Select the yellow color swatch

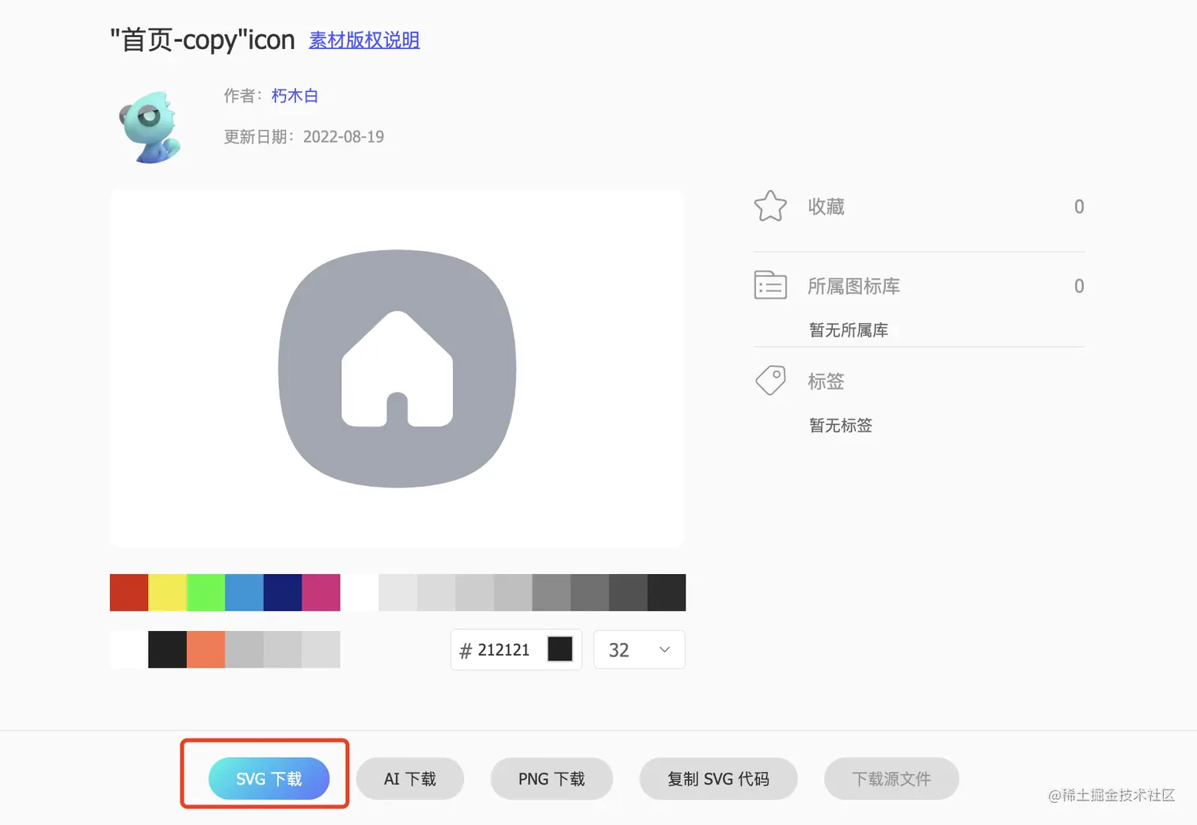[x=167, y=592]
